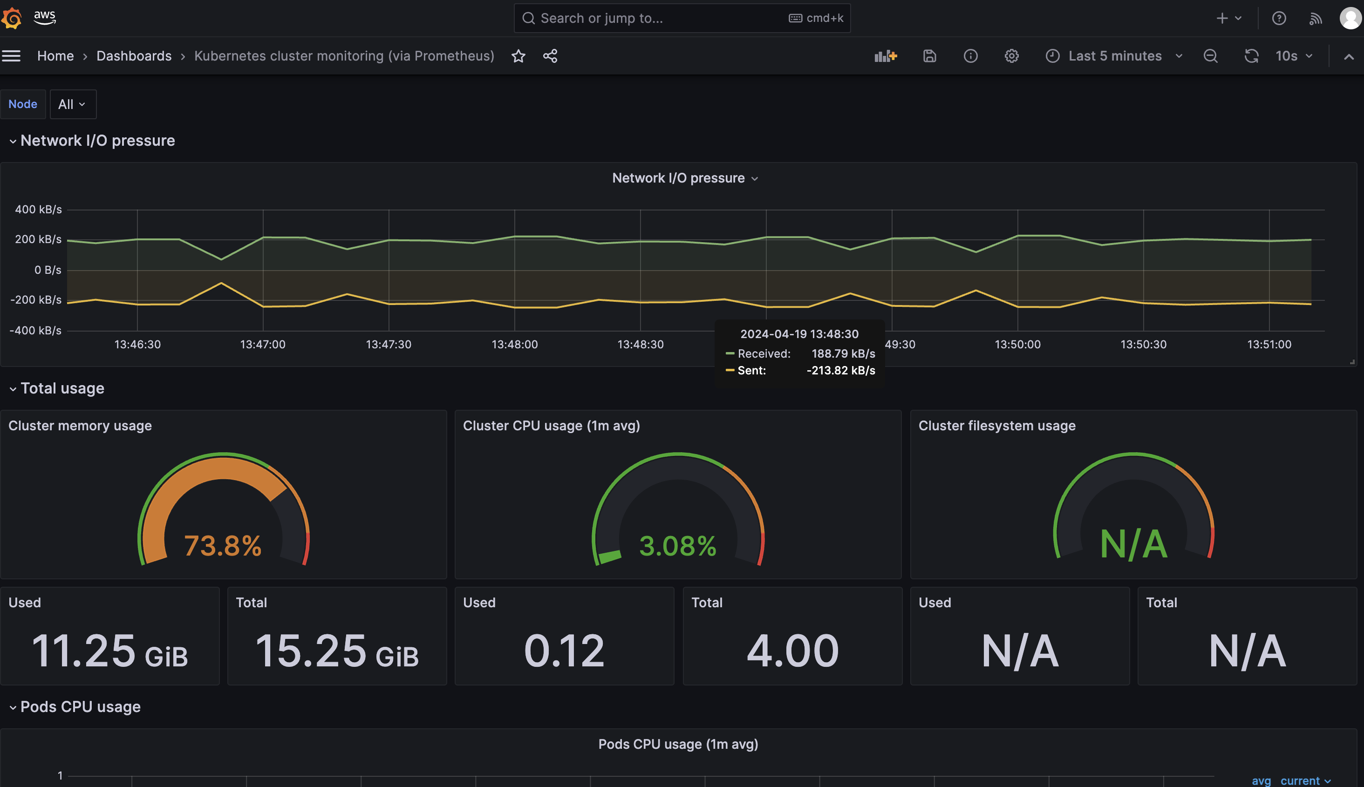Click the star/favorite dashboard icon

click(x=519, y=56)
